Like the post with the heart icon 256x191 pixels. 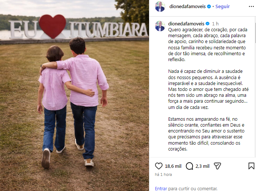pyautogui.click(x=159, y=166)
